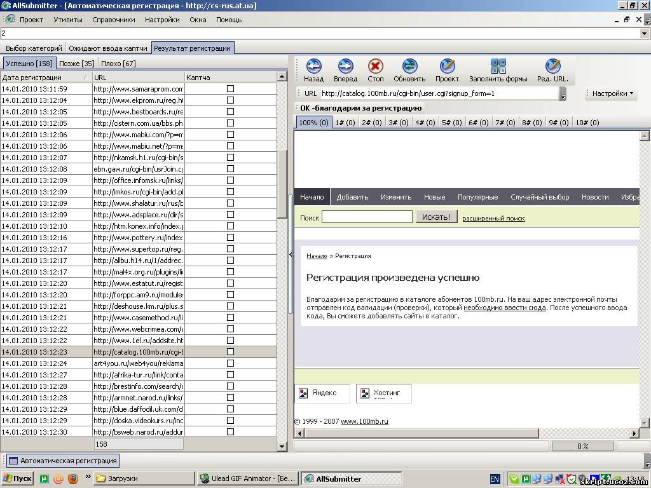651x488 pixels.
Task: Switch to the Плохо [67] tab
Action: [118, 64]
